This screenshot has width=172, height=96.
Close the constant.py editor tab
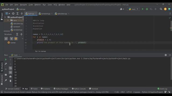[52, 14]
